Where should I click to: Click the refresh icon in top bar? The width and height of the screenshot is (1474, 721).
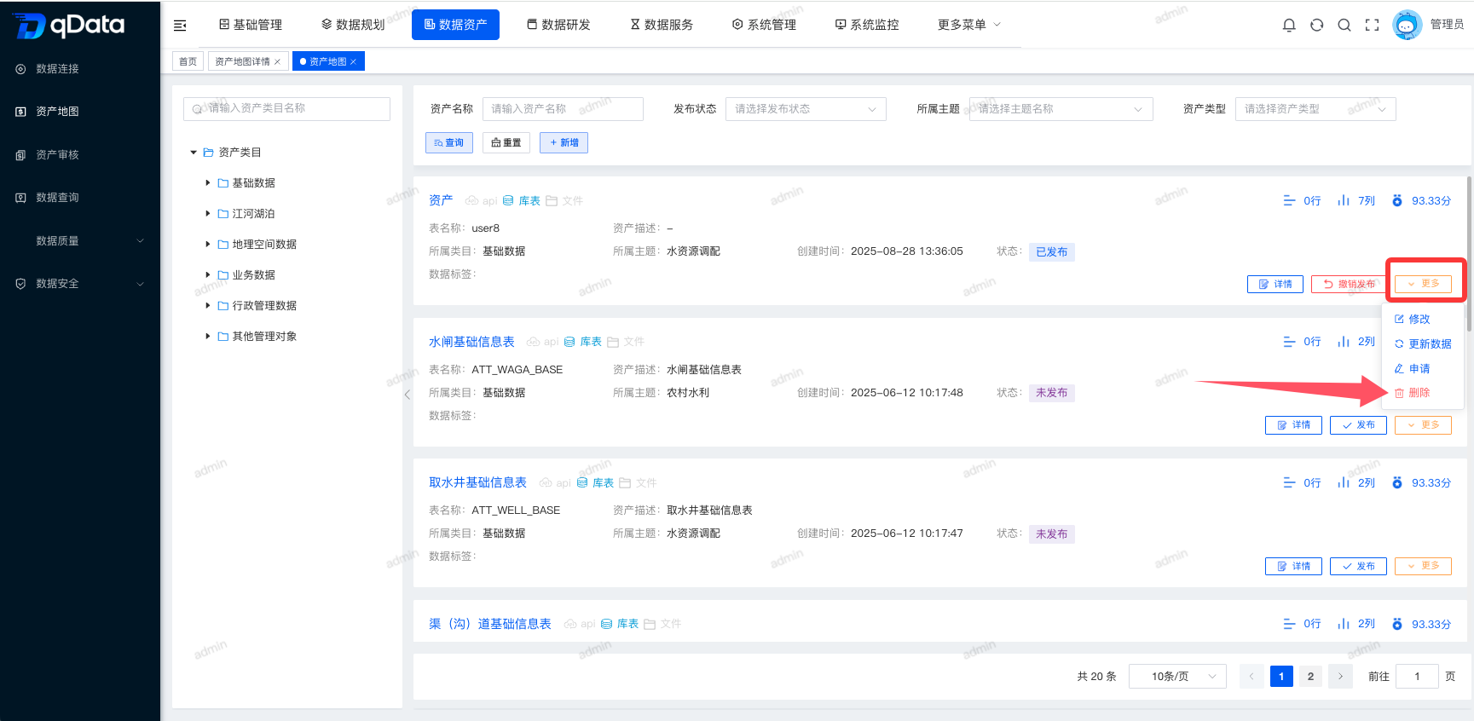(x=1316, y=26)
